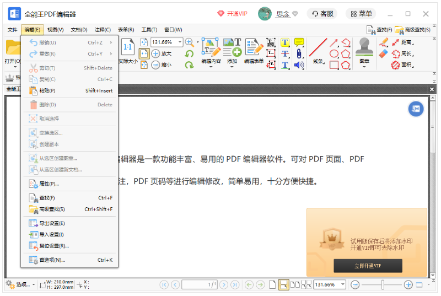Expand the Options dropdown in status bar
Screen dimensions: 441x296
(34, 285)
